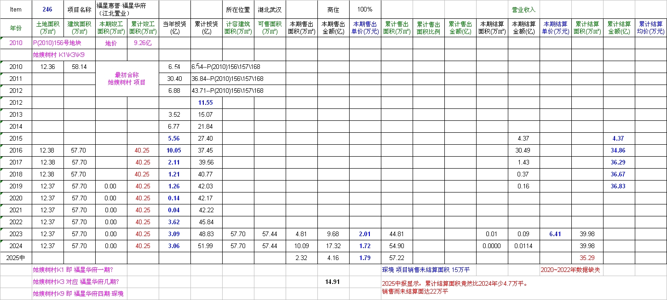Click the '商住' property type cell

click(333, 9)
